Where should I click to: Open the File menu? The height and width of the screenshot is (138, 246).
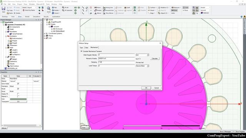[5, 4]
